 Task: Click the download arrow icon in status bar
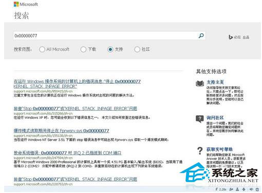coord(244,189)
